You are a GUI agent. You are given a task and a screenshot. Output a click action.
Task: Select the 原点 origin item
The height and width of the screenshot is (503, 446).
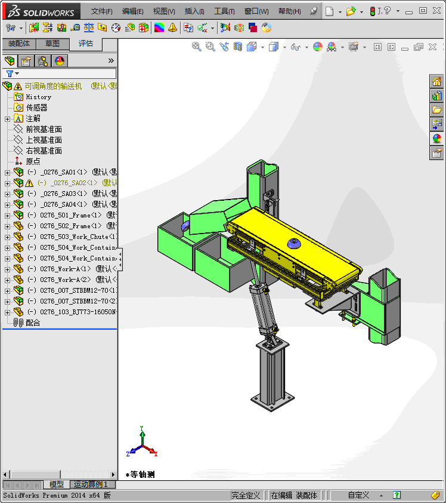33,162
